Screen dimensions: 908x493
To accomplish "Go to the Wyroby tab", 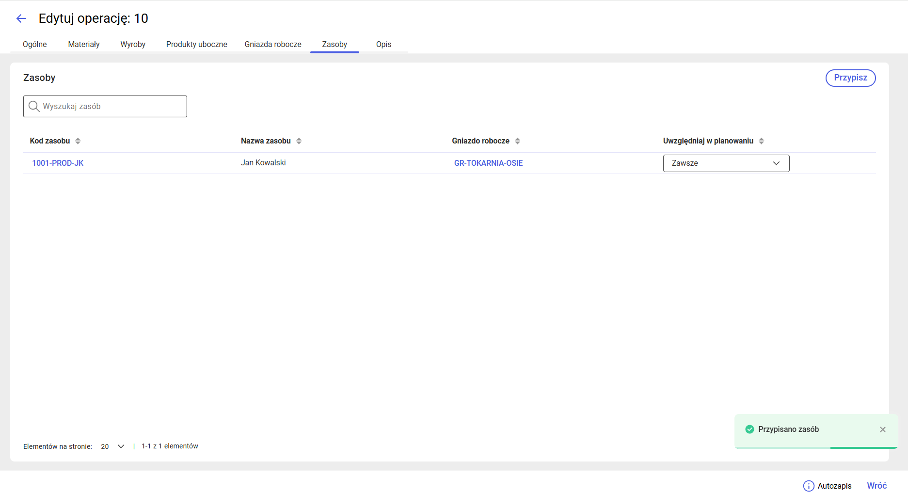I will tap(133, 44).
